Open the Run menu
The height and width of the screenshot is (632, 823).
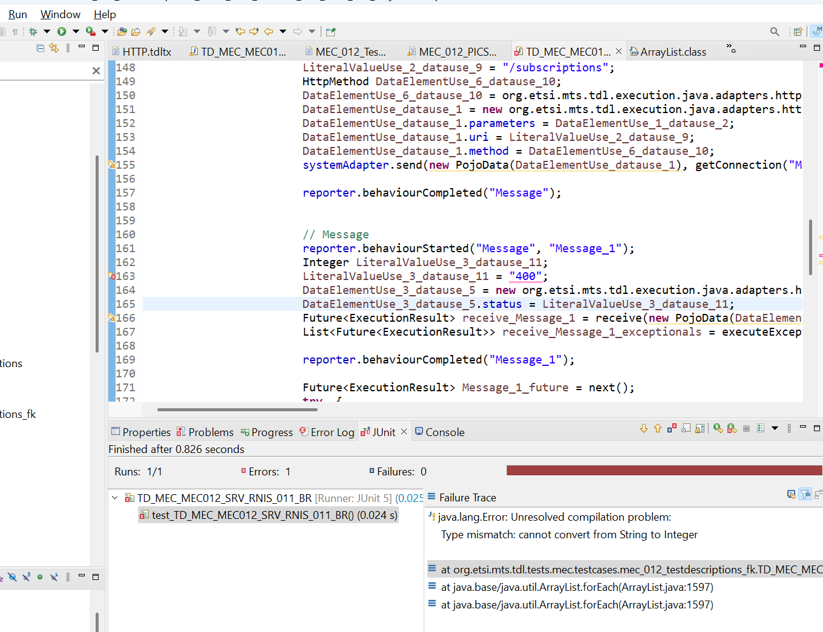tap(18, 15)
